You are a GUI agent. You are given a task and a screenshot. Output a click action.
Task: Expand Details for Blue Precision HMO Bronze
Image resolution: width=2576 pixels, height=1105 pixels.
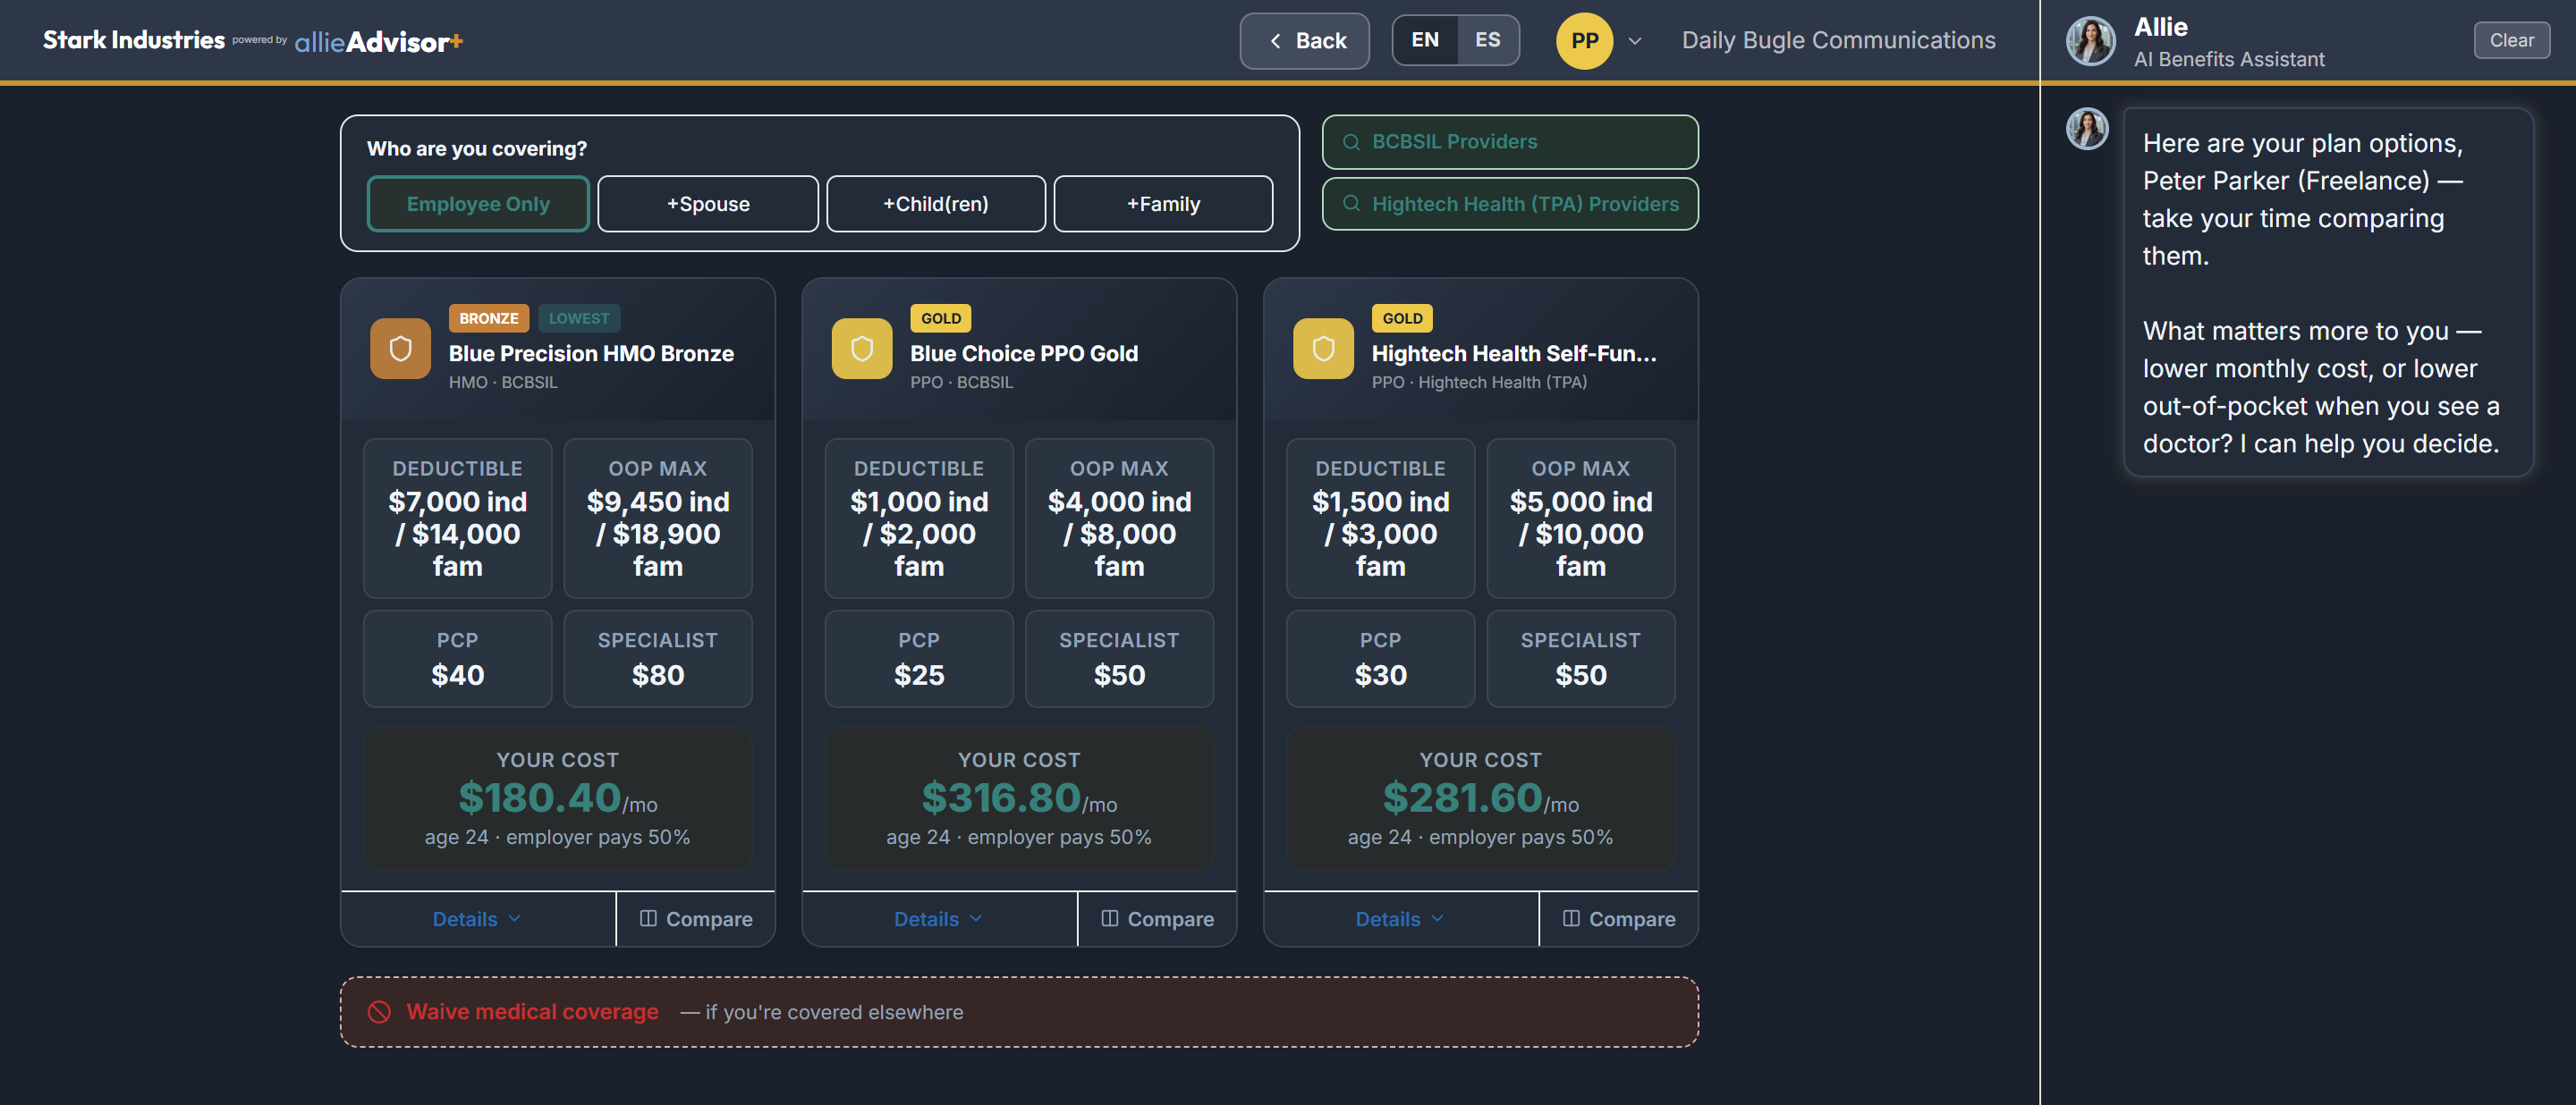pyautogui.click(x=478, y=919)
